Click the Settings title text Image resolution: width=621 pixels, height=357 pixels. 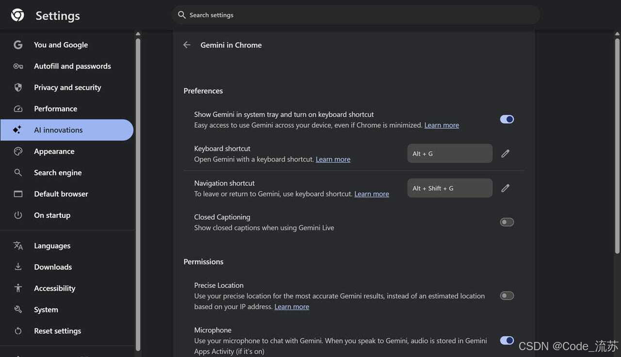tap(58, 16)
